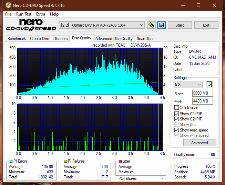225x185 pixels.
Task: Click the PI Errors graph area
Action: pos(90,71)
